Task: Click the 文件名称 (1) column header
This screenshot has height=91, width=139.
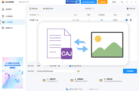Action: [34, 15]
